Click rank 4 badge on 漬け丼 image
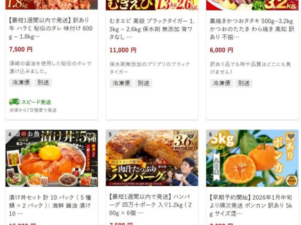The image size is (301, 225). [x=9, y=135]
